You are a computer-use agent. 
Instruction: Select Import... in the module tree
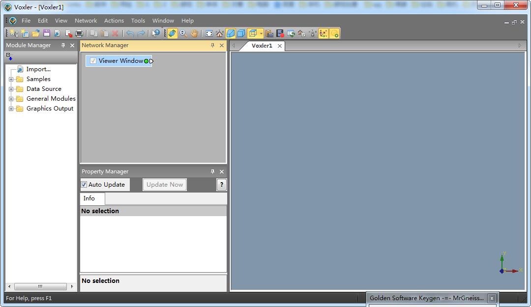pos(38,69)
